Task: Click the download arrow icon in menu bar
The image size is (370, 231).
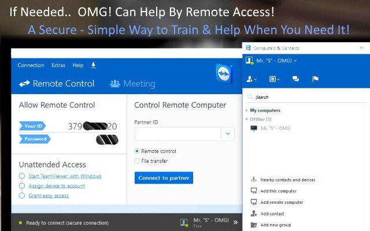Action: 94,65
